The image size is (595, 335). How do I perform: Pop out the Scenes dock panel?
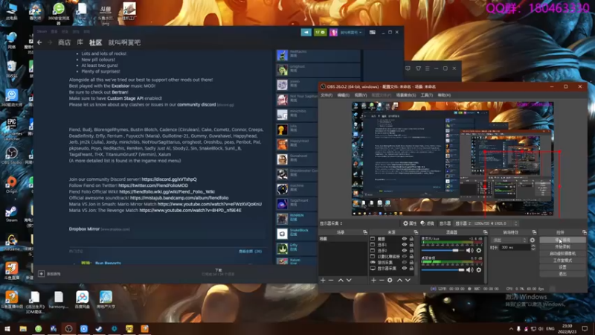pos(365,232)
